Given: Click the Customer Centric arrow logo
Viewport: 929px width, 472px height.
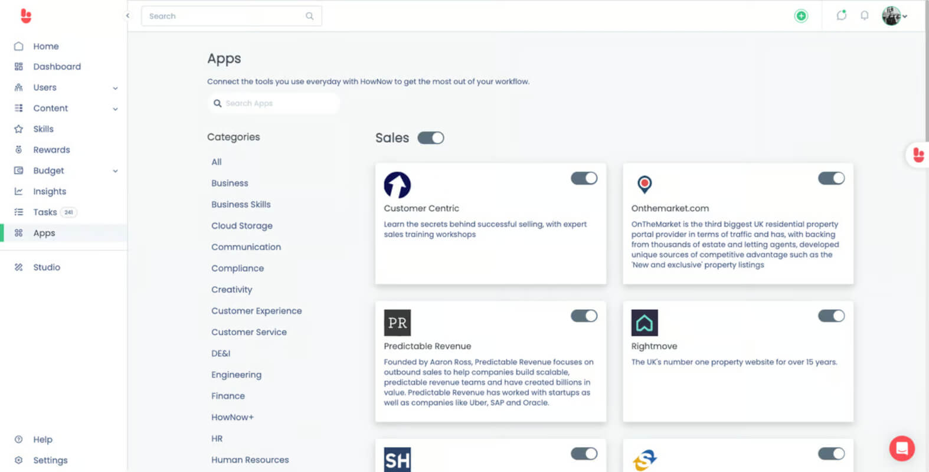Looking at the screenshot, I should coord(397,185).
